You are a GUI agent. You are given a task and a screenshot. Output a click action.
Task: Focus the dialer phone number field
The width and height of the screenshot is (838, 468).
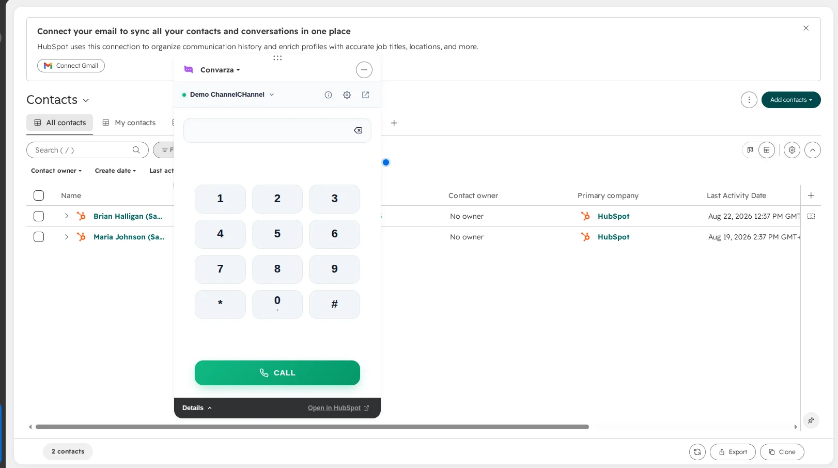click(277, 130)
